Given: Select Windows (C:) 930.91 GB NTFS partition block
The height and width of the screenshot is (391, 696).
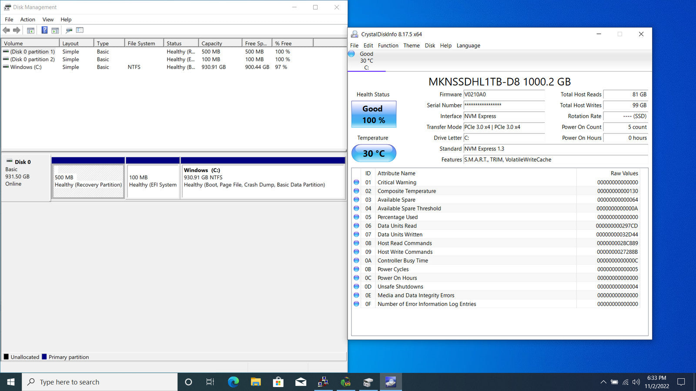Looking at the screenshot, I should [263, 181].
